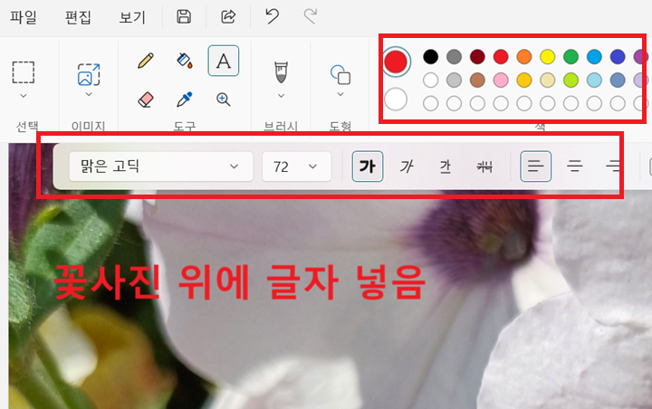Pick the light gray color swatch
This screenshot has width=652, height=409.
(454, 81)
